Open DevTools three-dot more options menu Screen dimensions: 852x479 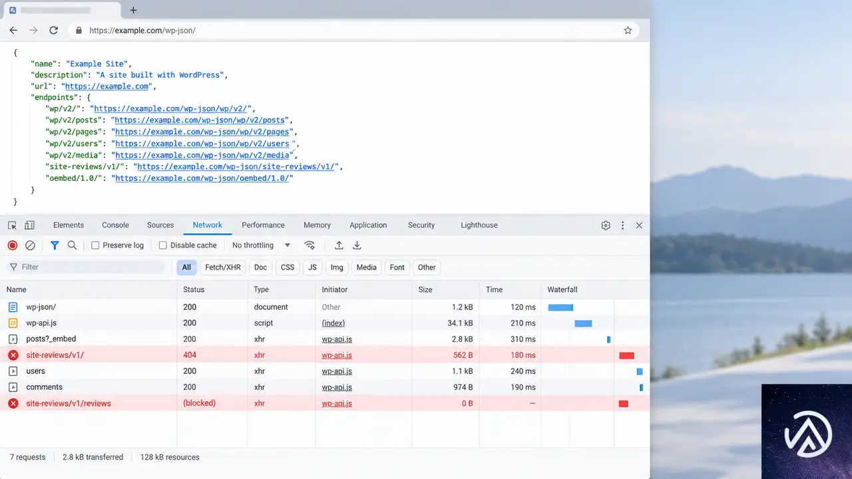coord(622,226)
